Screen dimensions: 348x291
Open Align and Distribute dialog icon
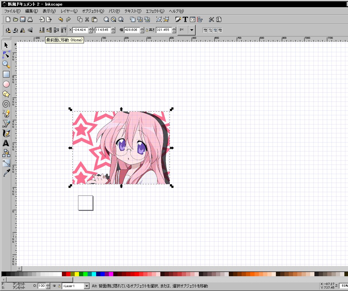coord(200,19)
